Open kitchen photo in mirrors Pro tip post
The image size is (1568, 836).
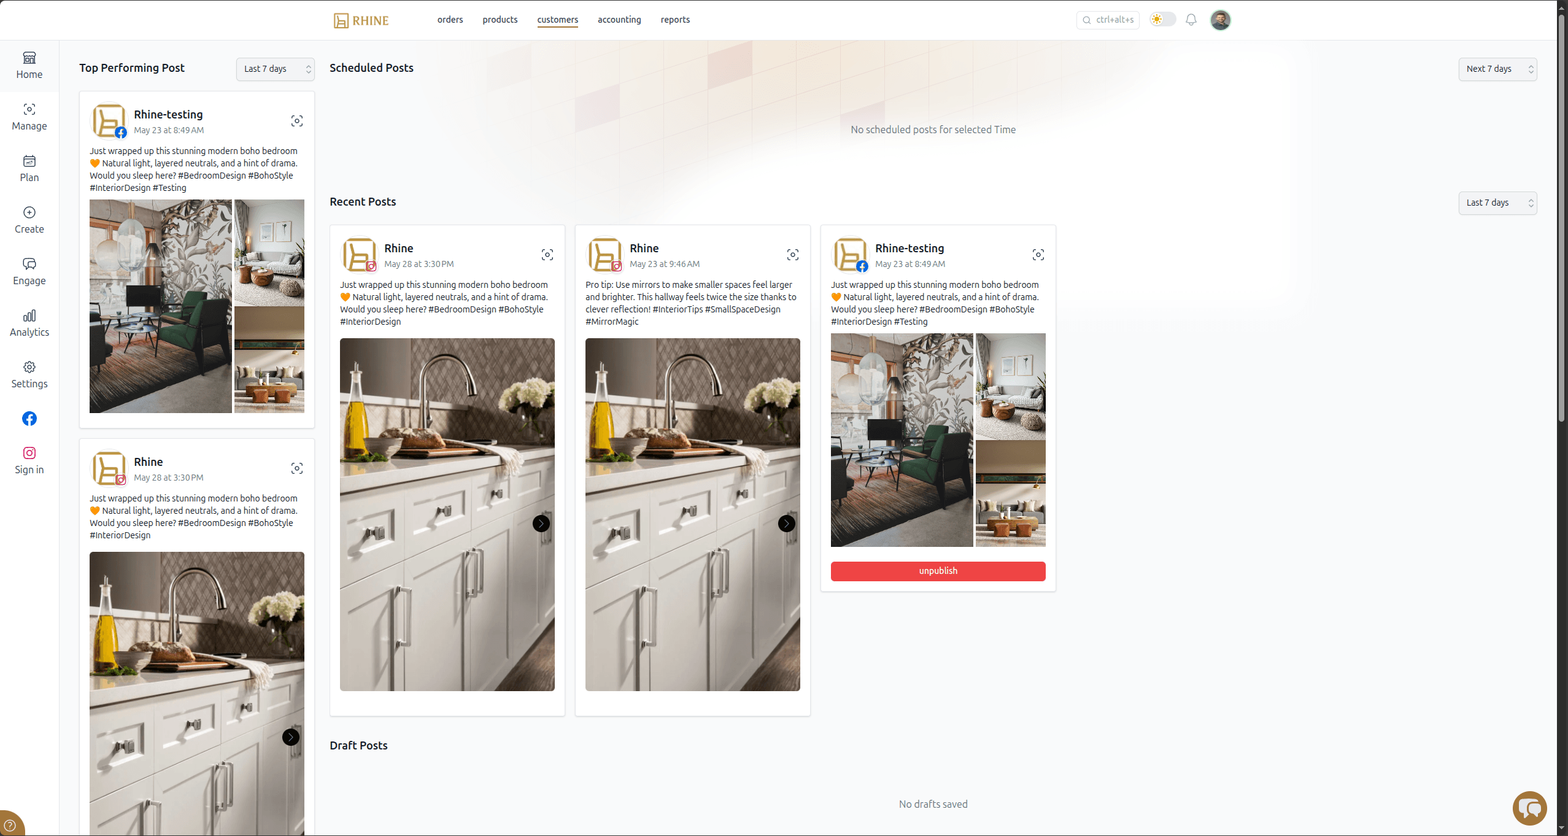pyautogui.click(x=692, y=514)
